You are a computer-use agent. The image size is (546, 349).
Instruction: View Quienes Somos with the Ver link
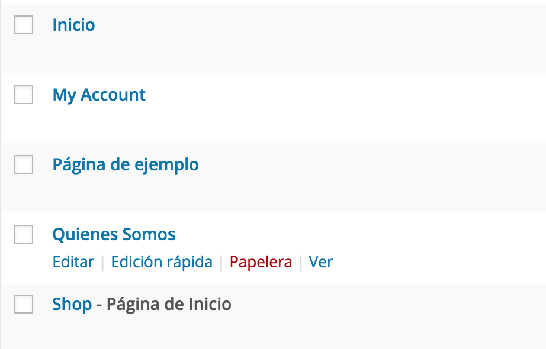[322, 261]
